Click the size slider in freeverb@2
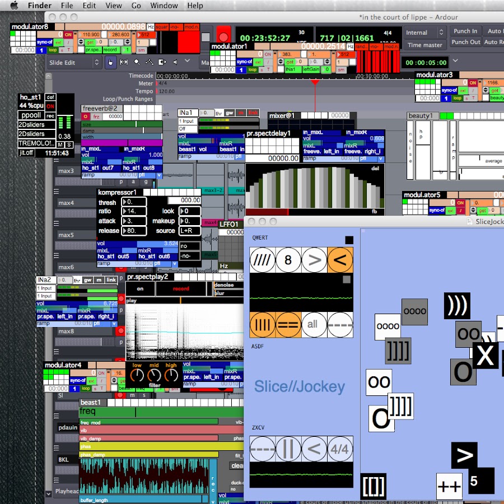The width and height of the screenshot is (504, 504). pos(122,124)
